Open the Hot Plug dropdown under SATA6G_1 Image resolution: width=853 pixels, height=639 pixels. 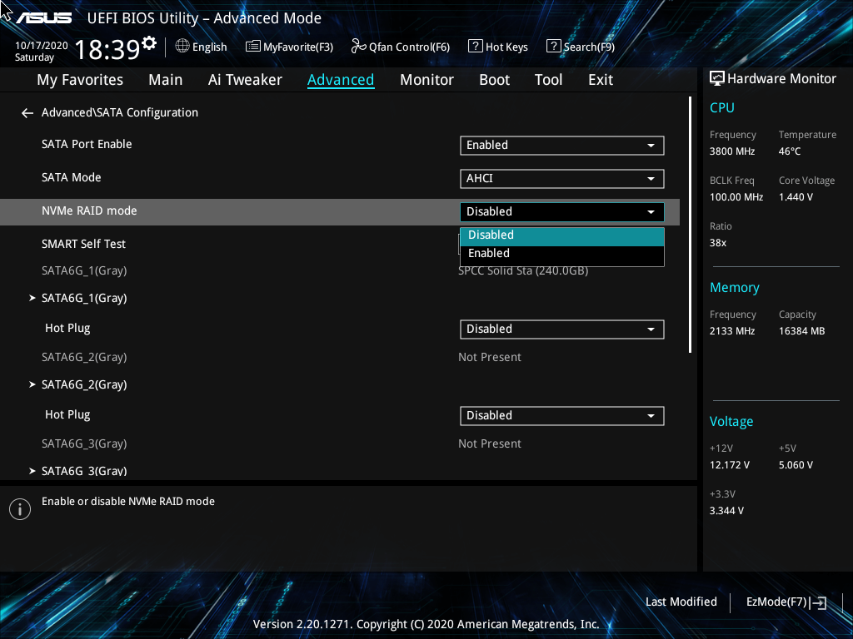click(562, 329)
